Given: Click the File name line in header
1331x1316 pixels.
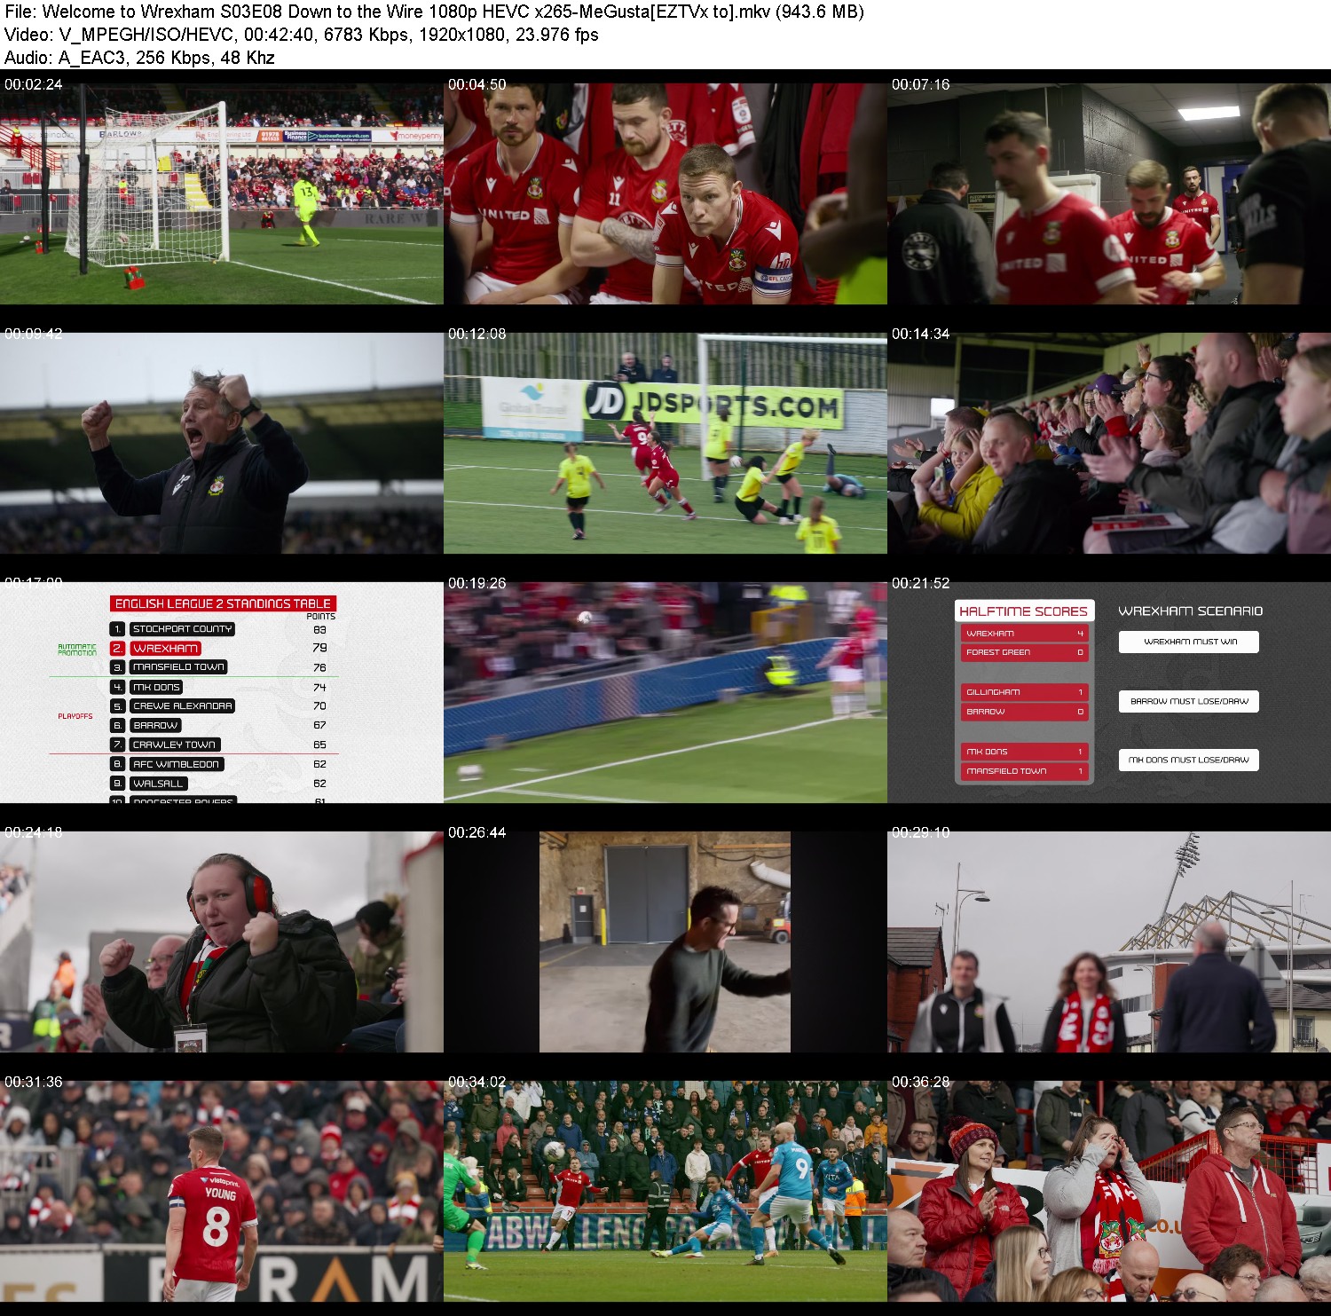Looking at the screenshot, I should point(434,12).
